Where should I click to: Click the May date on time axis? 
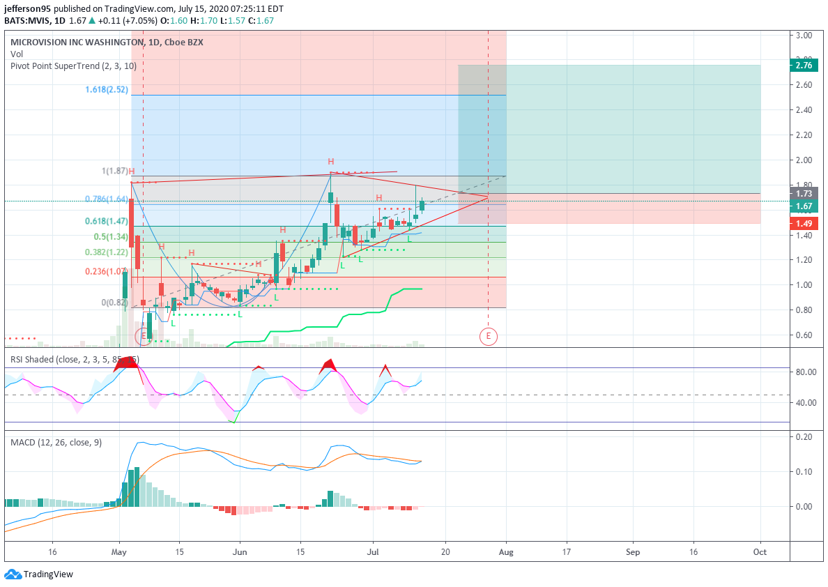[x=119, y=552]
